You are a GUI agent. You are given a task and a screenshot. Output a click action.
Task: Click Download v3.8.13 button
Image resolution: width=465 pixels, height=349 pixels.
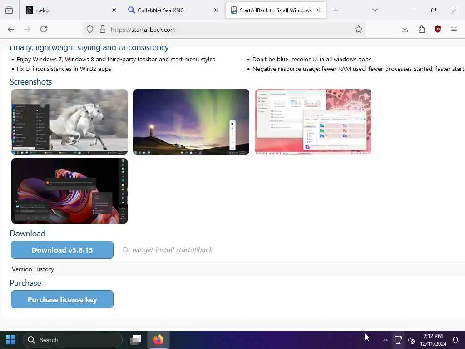tap(62, 250)
